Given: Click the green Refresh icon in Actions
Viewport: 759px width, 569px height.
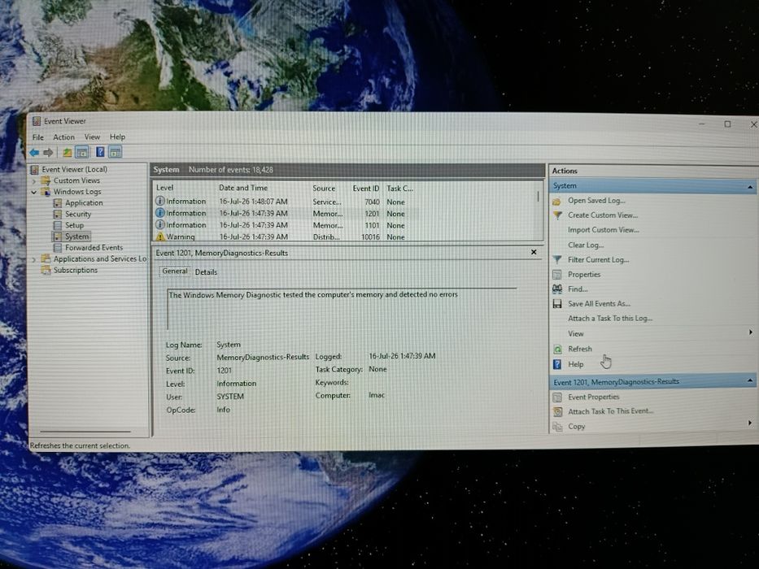Looking at the screenshot, I should (x=557, y=350).
